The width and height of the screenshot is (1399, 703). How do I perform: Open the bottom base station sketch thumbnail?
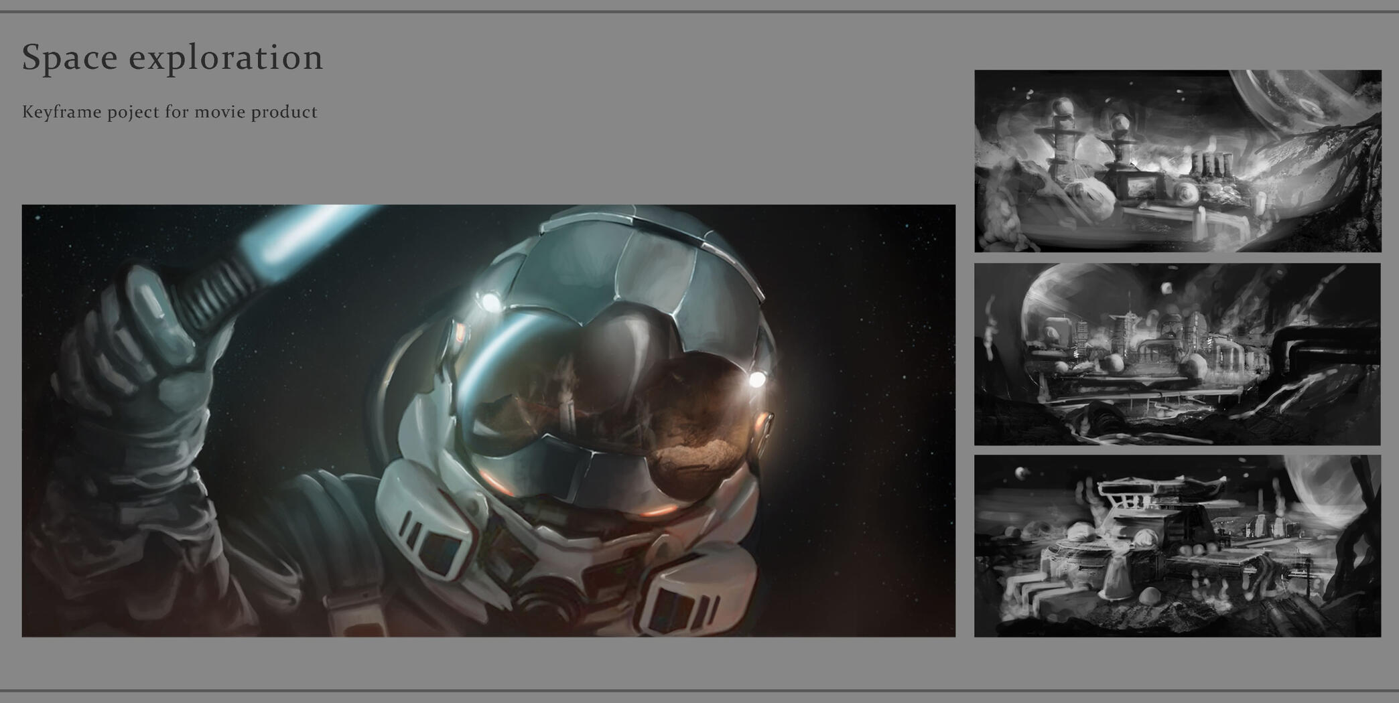click(x=1177, y=546)
